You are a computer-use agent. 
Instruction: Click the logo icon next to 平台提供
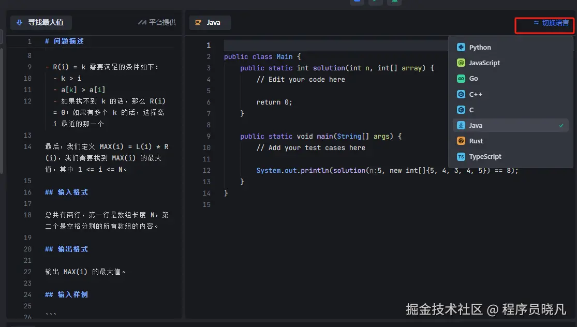[x=142, y=22]
